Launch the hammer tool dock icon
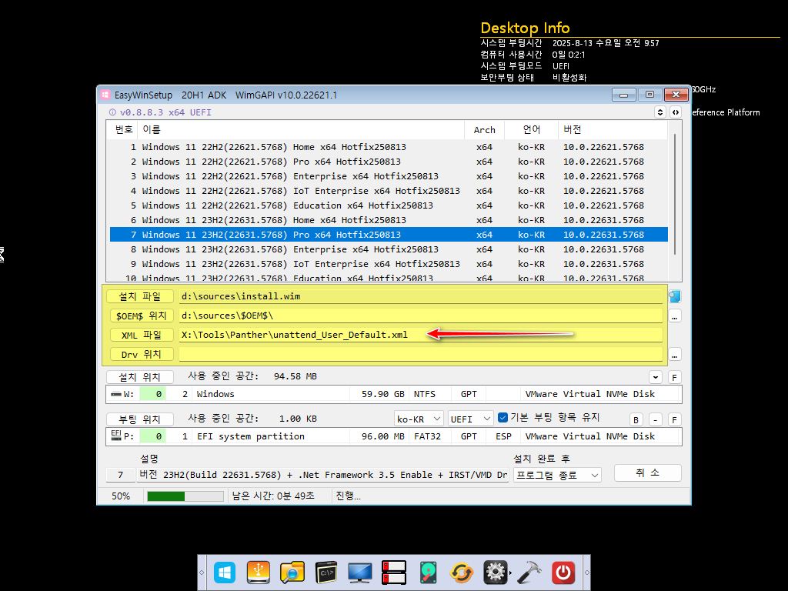 (529, 573)
